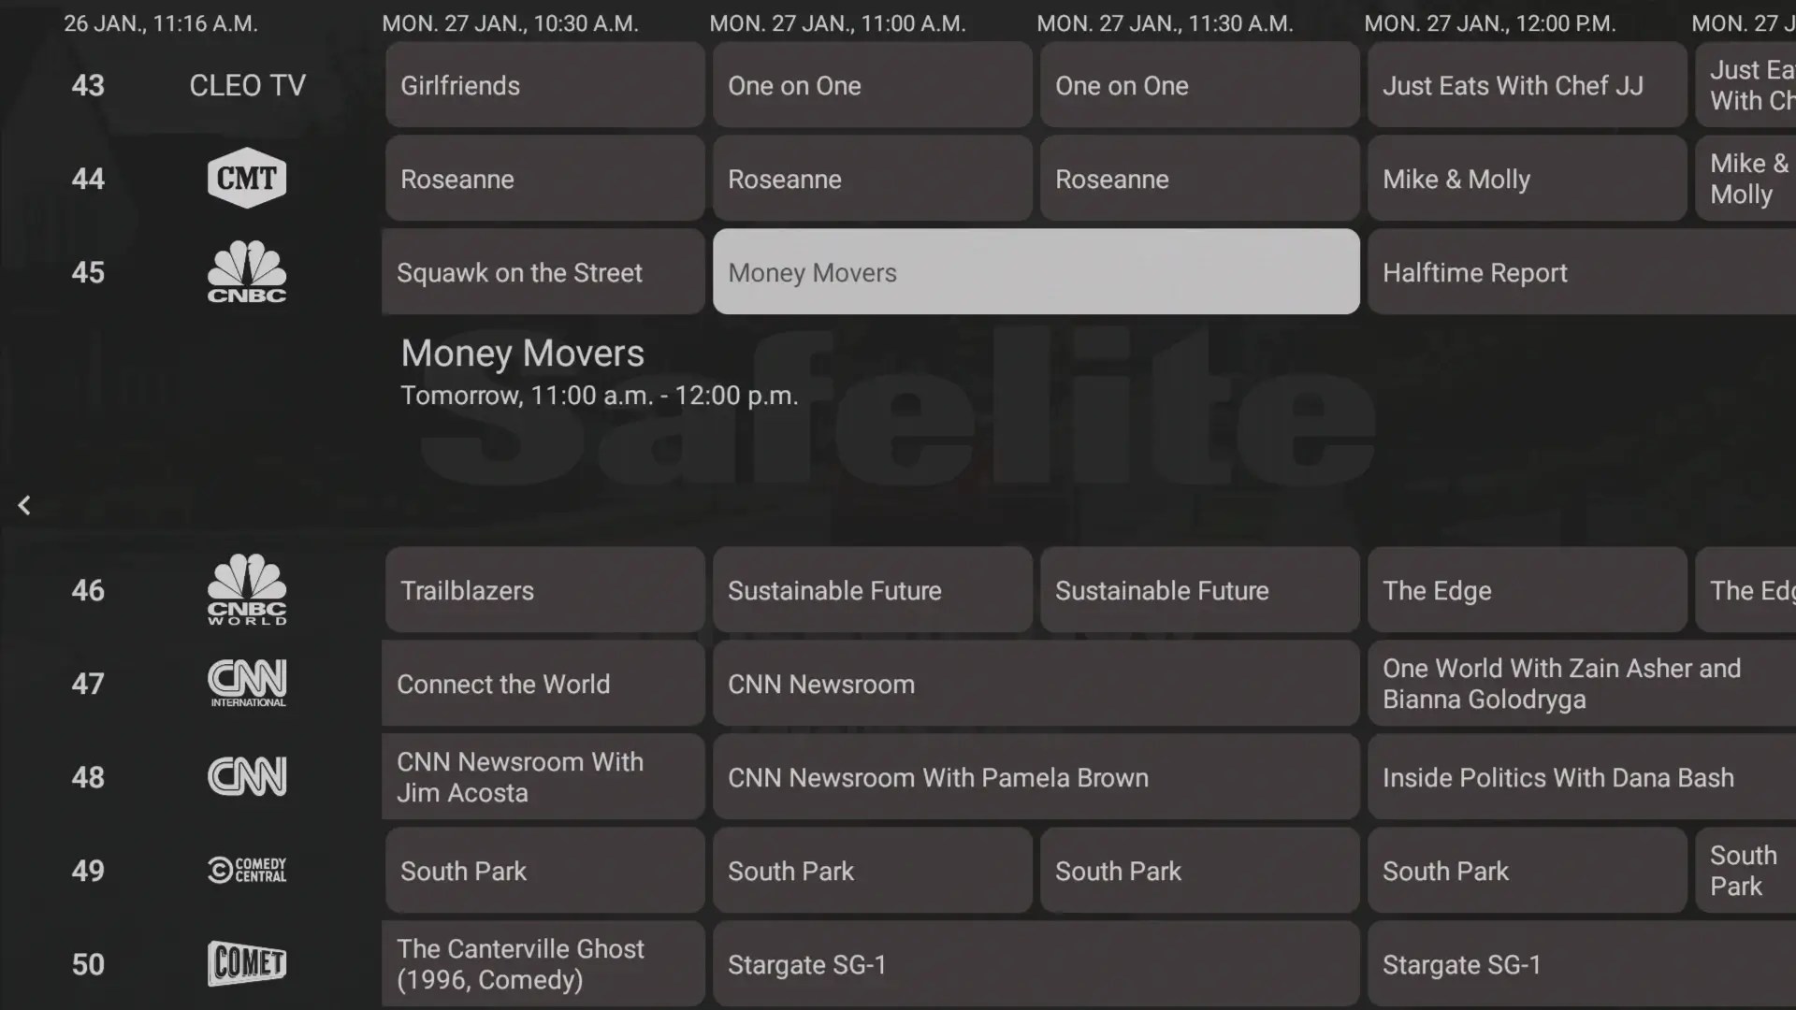Click the Tomorrow 11:00 a.m. - 12:00 p.m. time text
Screen dimensions: 1796x1010
(600, 396)
